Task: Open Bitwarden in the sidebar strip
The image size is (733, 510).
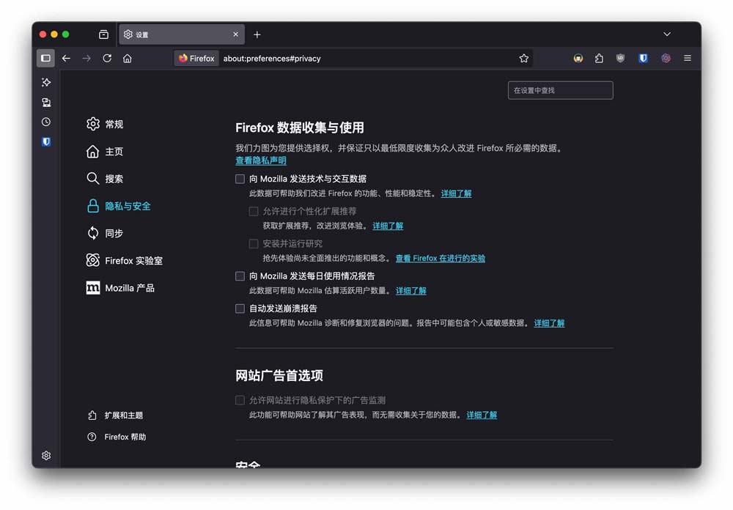Action: tap(45, 141)
